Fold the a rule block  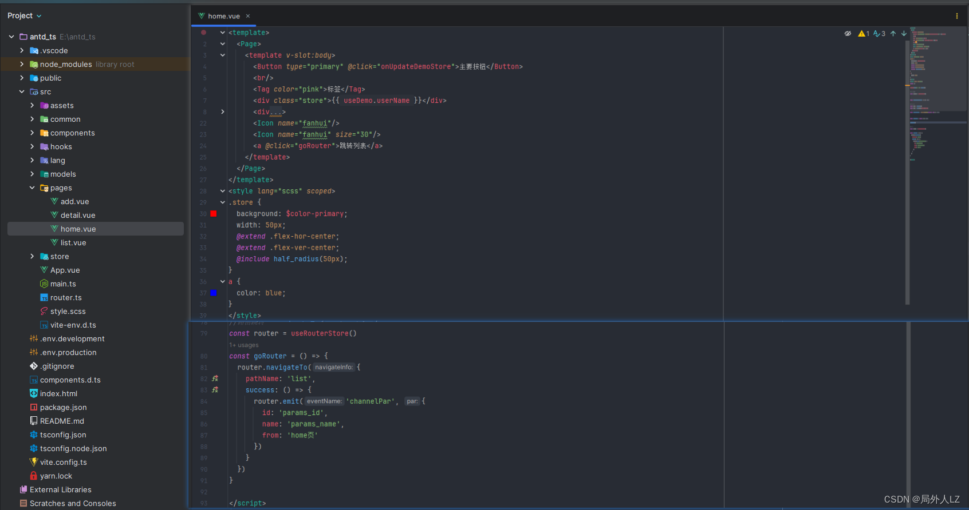coord(223,281)
